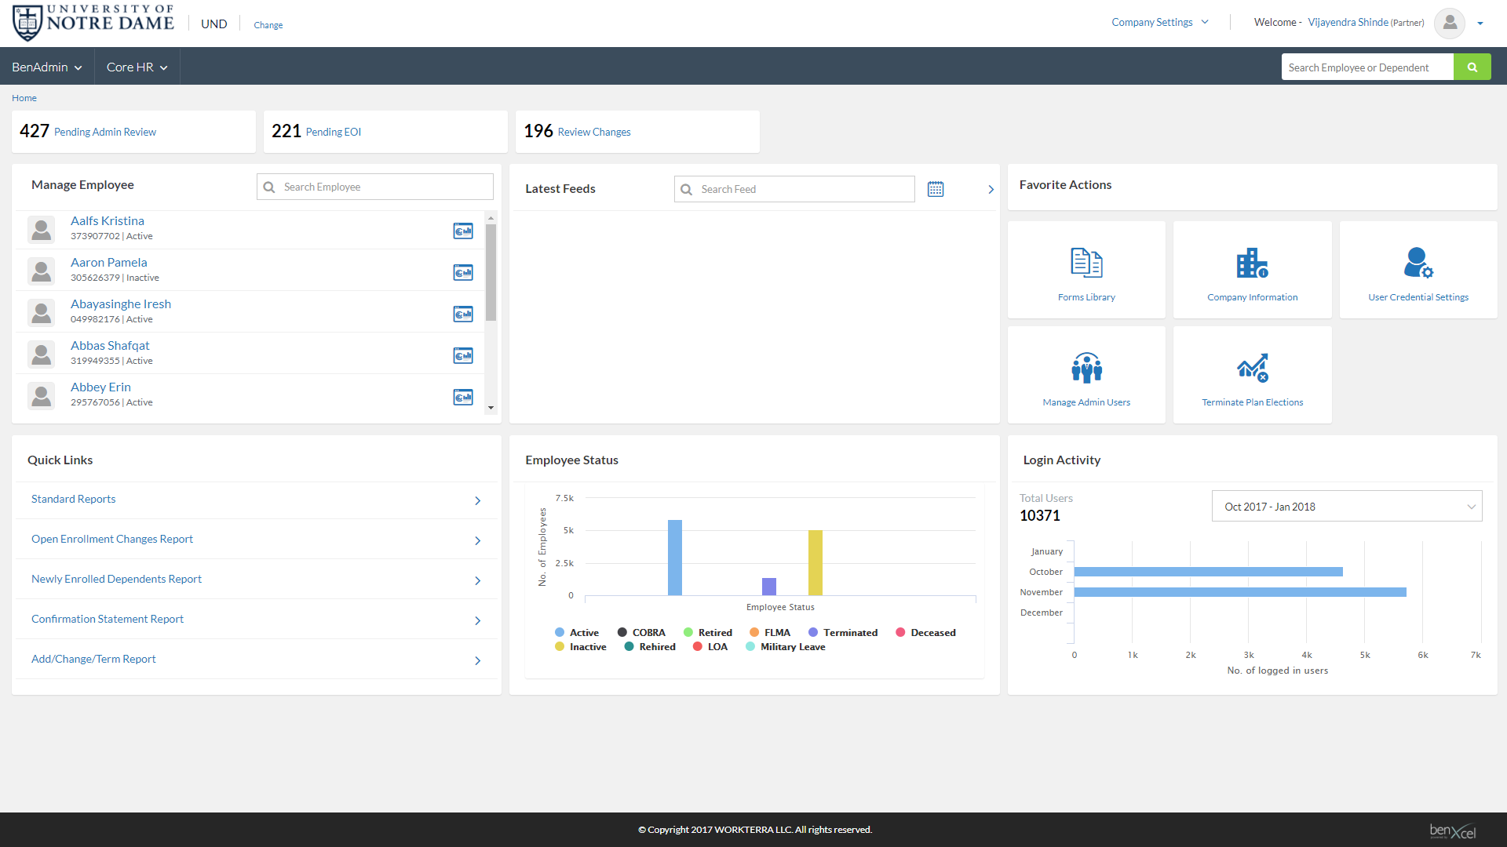This screenshot has height=847, width=1507.
Task: Open Company Settings dropdown
Action: (1159, 23)
